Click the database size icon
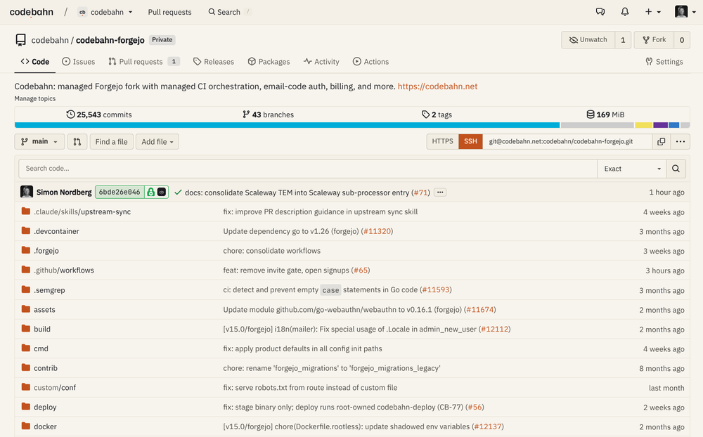The width and height of the screenshot is (703, 437). [591, 115]
